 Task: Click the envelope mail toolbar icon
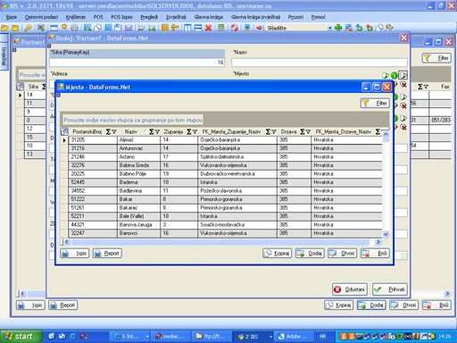(129, 28)
